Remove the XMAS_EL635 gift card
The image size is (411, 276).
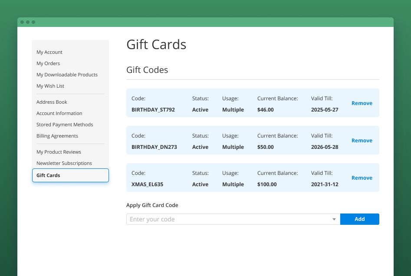362,177
